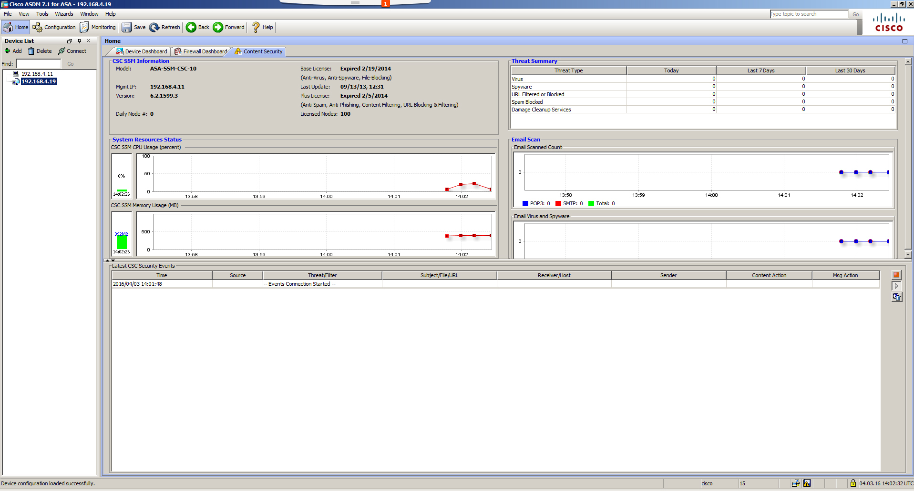The width and height of the screenshot is (914, 491).
Task: Switch to the Firewall Dashboard tab
Action: pyautogui.click(x=201, y=51)
